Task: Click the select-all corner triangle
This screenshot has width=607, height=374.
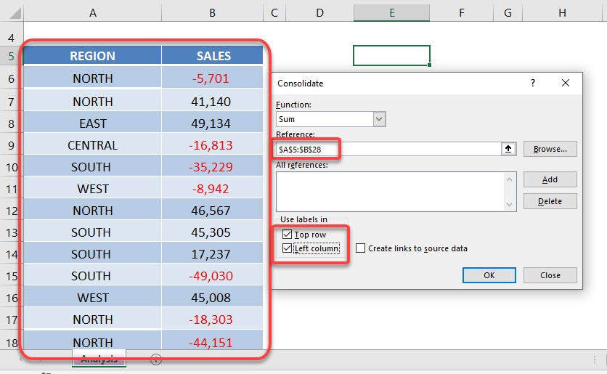Action: pos(16,14)
